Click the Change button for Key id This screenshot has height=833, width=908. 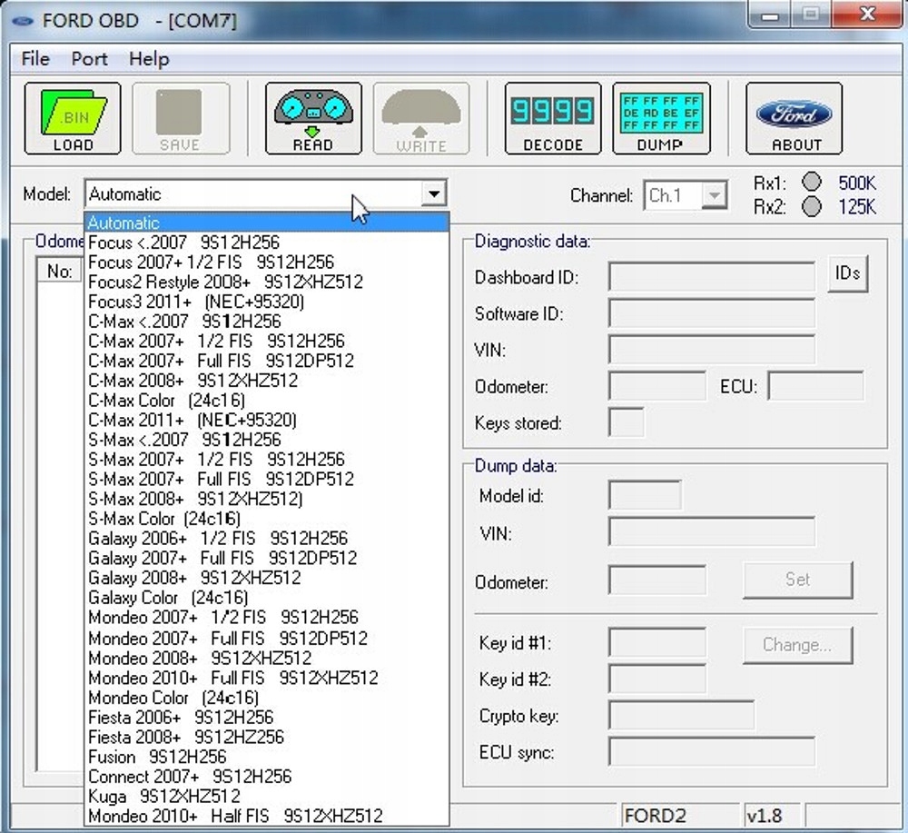[x=797, y=645]
